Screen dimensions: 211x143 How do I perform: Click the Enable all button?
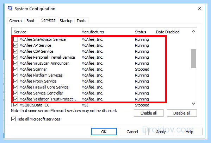[x=149, y=113]
